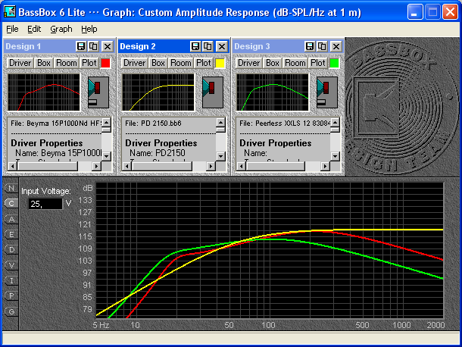Open Box settings for Design 1

pos(44,63)
